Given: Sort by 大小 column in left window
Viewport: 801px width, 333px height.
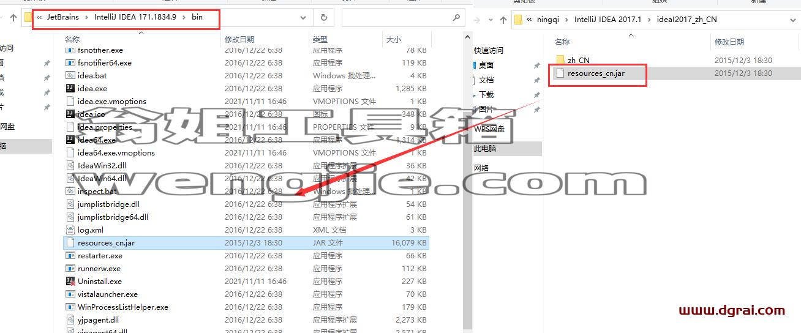Looking at the screenshot, I should point(393,39).
